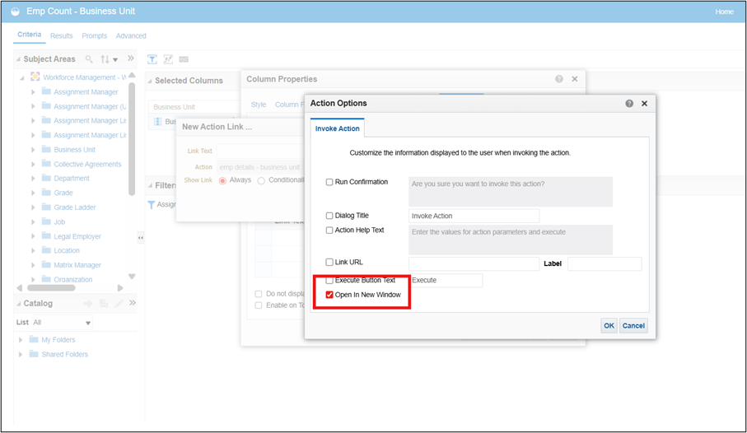747x433 pixels.
Task: Select the Invoke Action tab
Action: [x=337, y=128]
